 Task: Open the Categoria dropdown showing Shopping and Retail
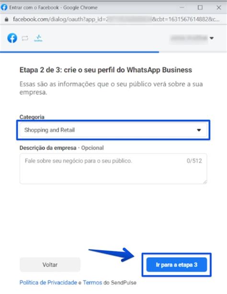click(x=113, y=130)
